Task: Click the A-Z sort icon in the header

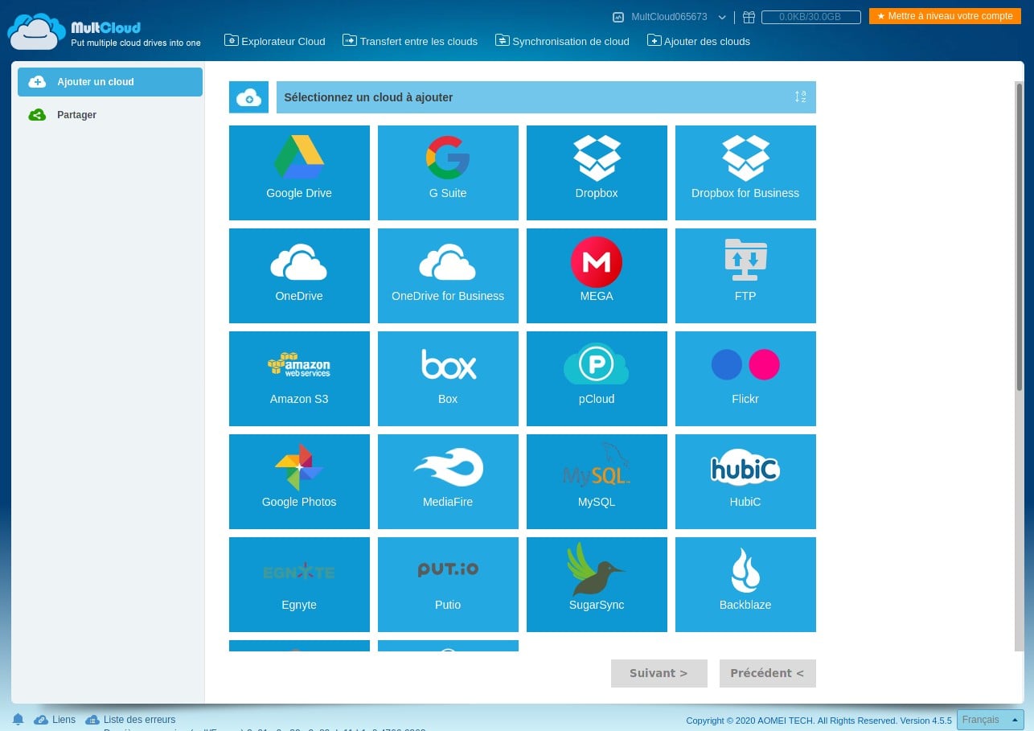Action: tap(800, 97)
